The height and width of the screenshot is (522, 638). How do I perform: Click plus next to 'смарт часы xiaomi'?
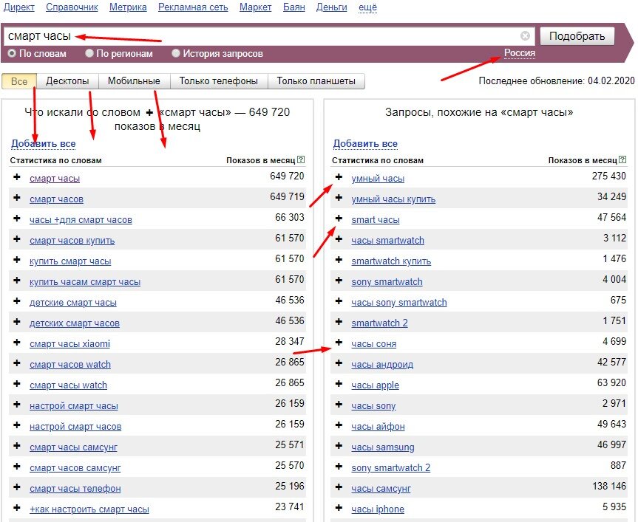pyautogui.click(x=17, y=343)
